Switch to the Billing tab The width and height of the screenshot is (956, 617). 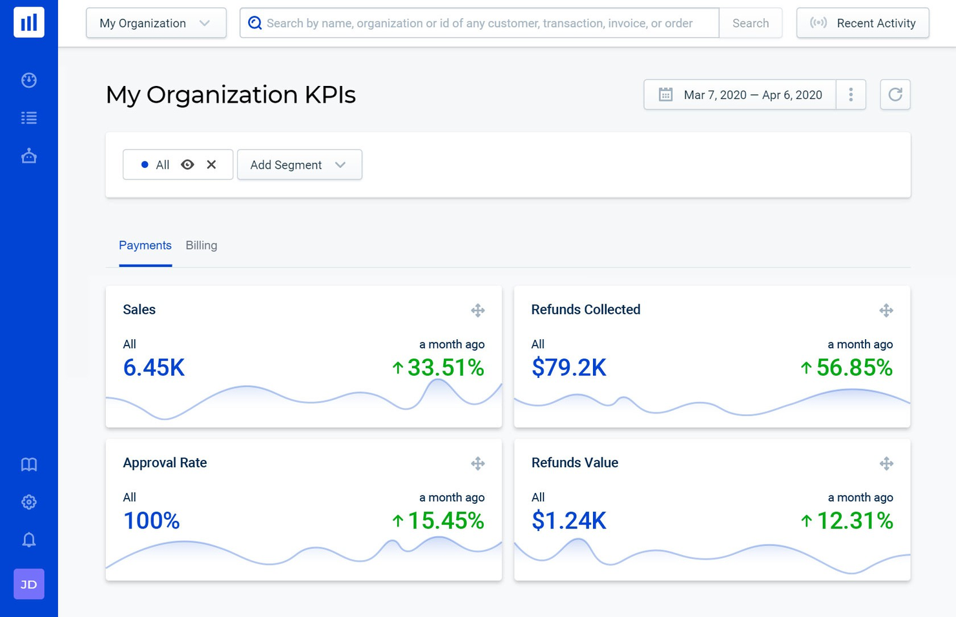point(201,246)
